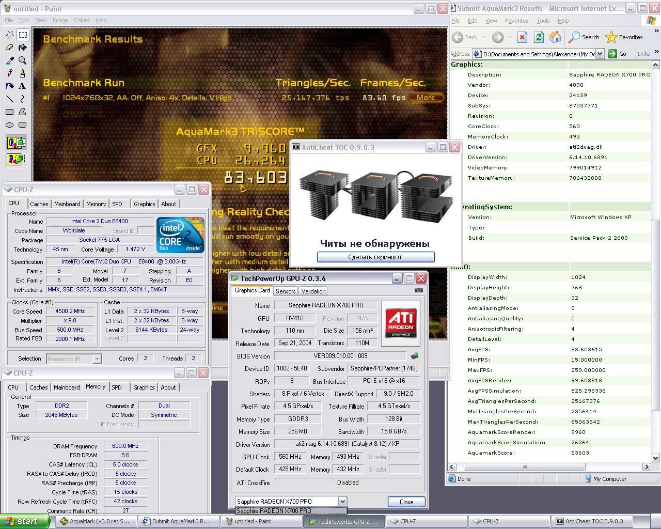This screenshot has width=661, height=529.
Task: Select the Rounded Rectangle tool
Action: (x=23, y=125)
